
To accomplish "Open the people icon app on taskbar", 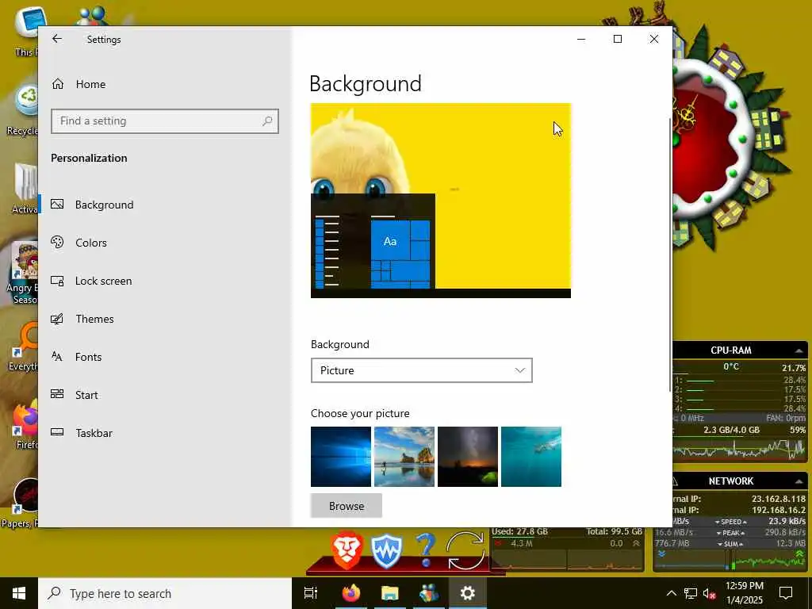I will pos(429,593).
